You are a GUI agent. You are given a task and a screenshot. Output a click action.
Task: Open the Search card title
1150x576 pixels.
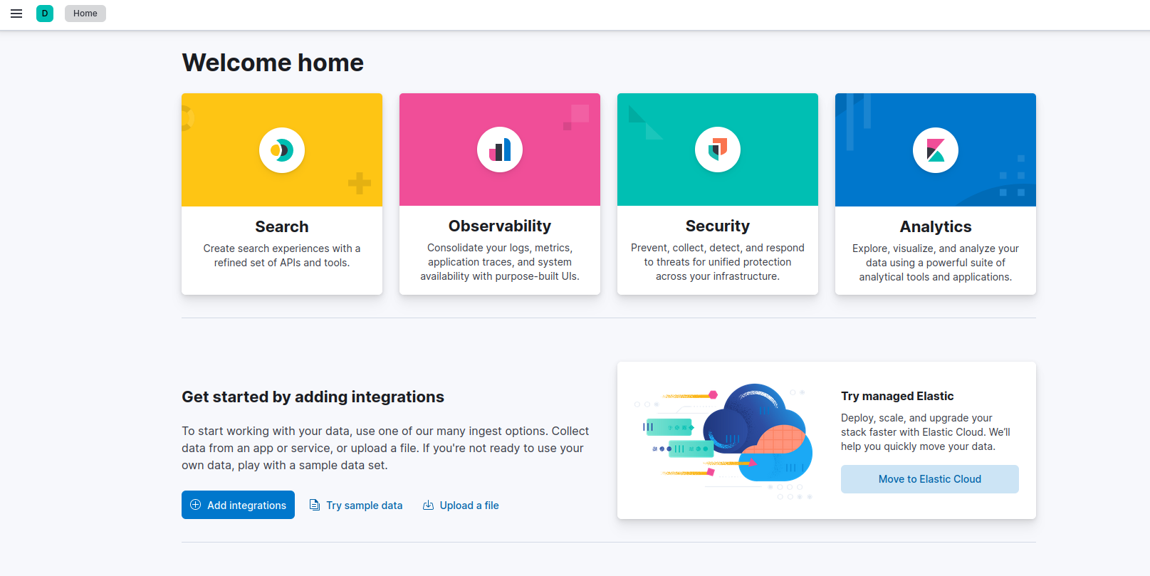(282, 226)
